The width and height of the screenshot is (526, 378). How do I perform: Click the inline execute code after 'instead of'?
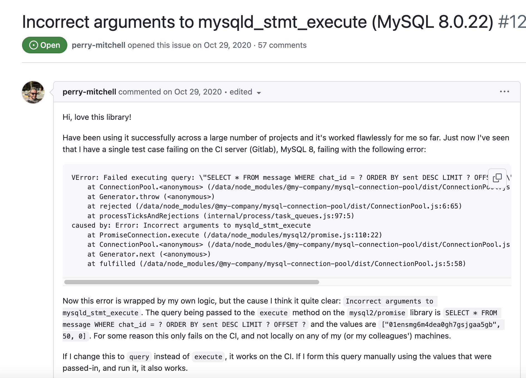click(x=208, y=357)
